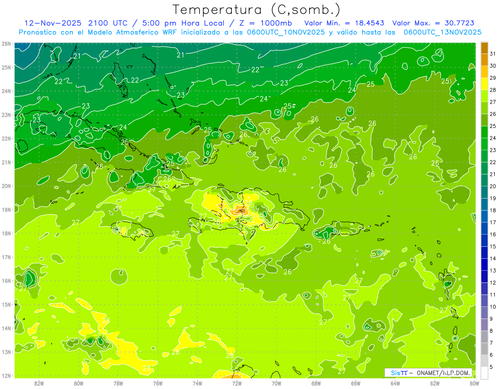This screenshot has width=504, height=389.
Task: Click the "66W" longitude axis label
Action: pos(355,383)
